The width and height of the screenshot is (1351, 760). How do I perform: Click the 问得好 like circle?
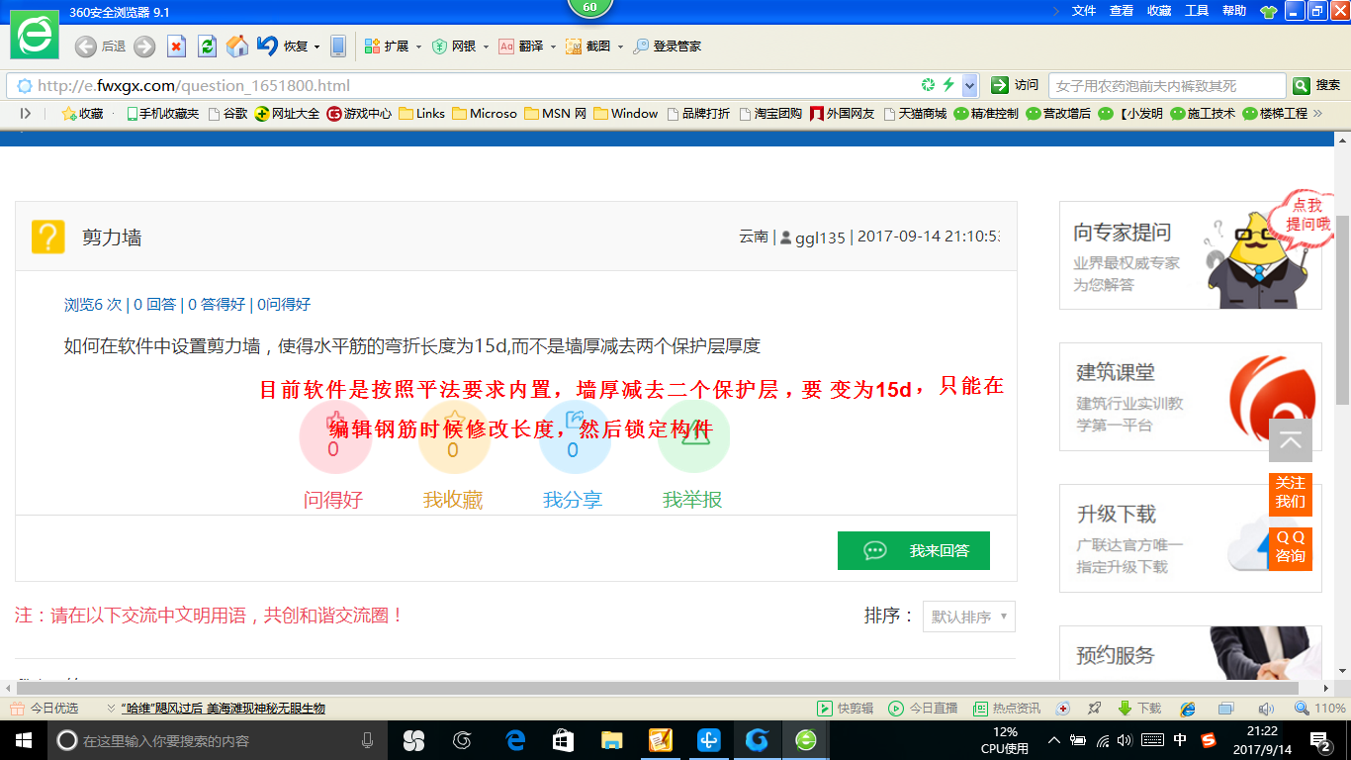[x=334, y=438]
